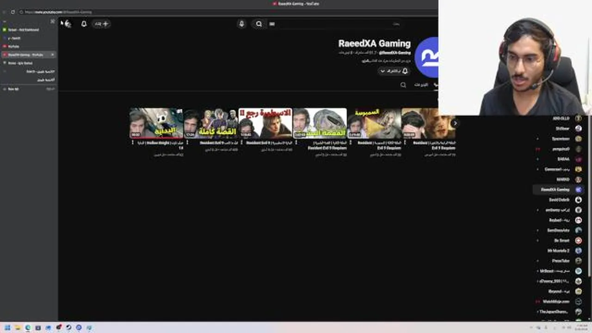The height and width of the screenshot is (333, 592).
Task: Click the next arrow on video shelf
Action: [x=455, y=123]
